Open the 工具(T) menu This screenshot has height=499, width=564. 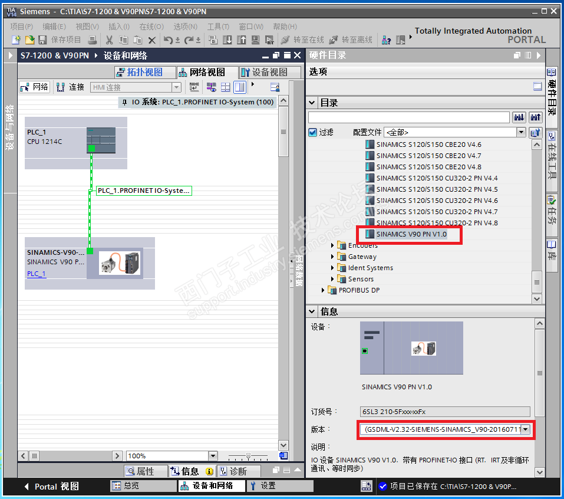pyautogui.click(x=218, y=27)
